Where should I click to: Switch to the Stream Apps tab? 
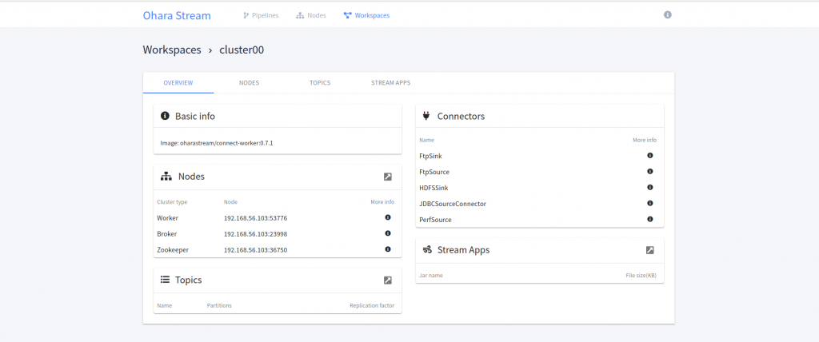point(391,83)
